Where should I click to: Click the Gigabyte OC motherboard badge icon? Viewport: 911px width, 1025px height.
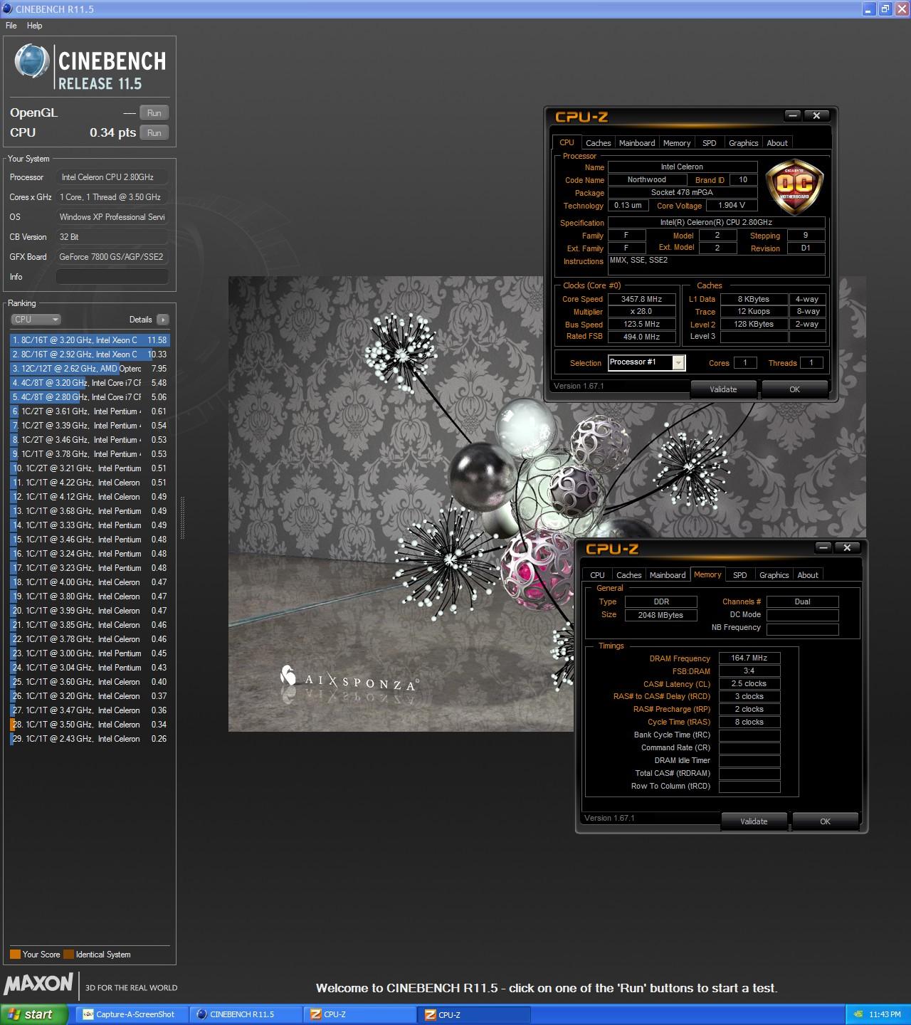pyautogui.click(x=794, y=186)
